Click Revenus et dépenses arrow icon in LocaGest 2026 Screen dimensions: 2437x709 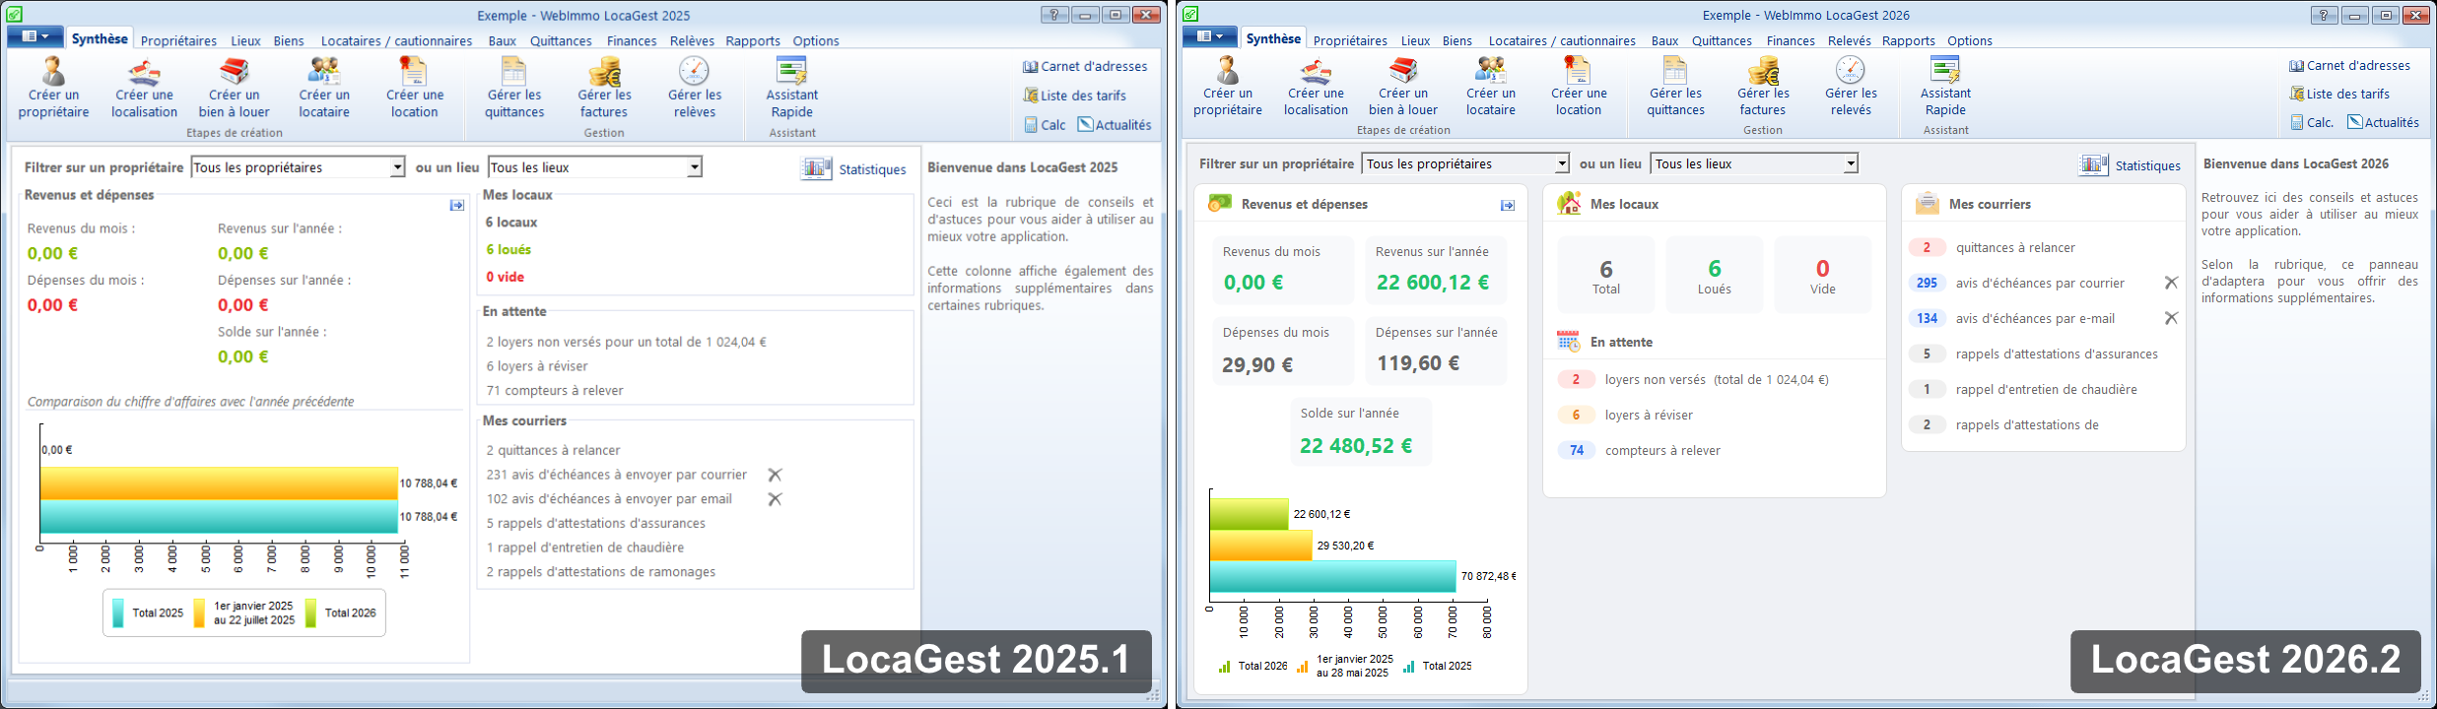click(x=1508, y=205)
